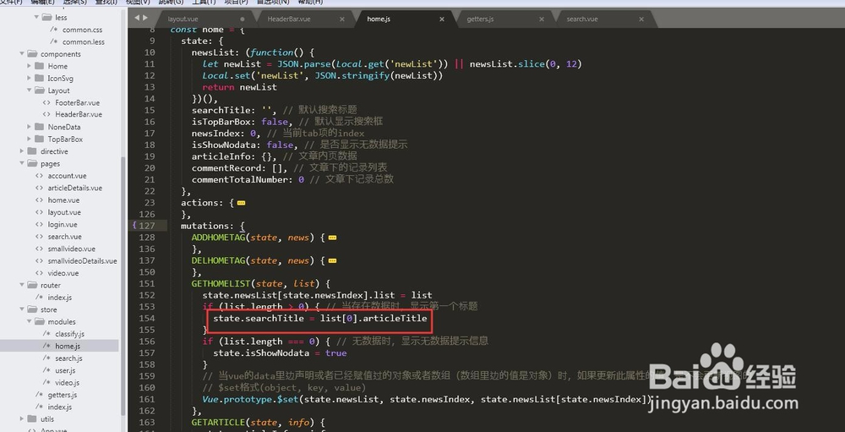This screenshot has width=845, height=432.
Task: Click line number 154 in the gutter
Action: coord(146,318)
